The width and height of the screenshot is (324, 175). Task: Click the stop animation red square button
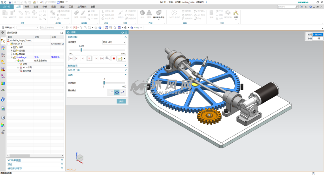[113, 58]
